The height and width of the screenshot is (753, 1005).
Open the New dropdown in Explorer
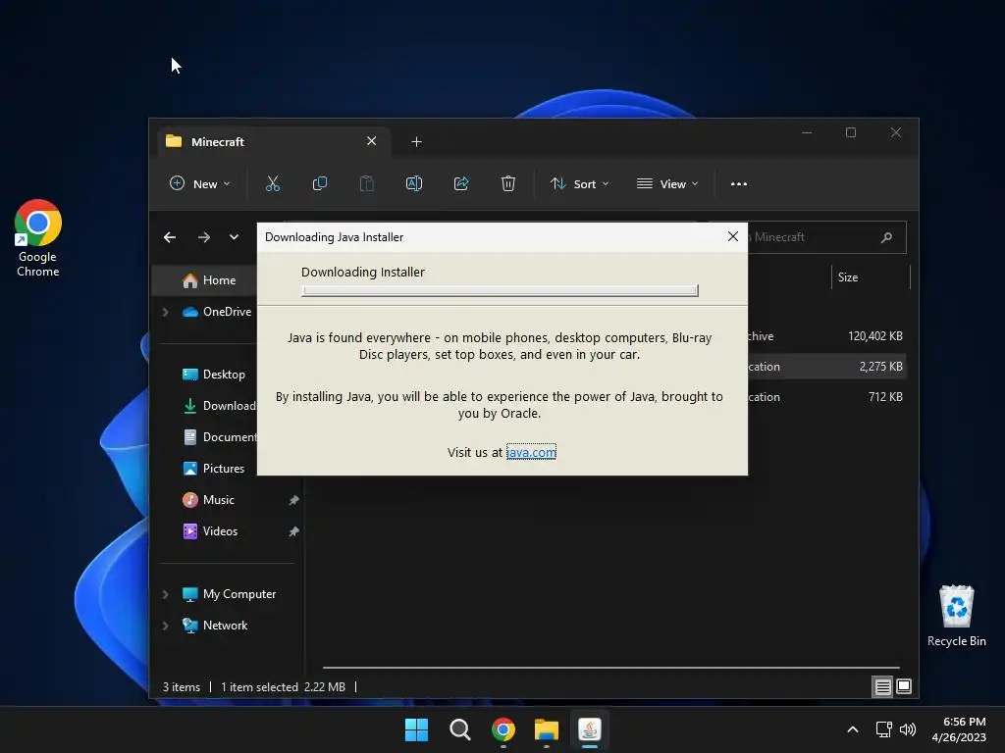tap(199, 183)
